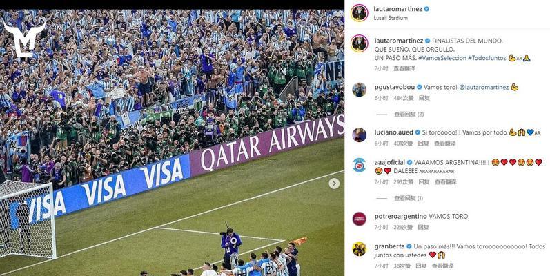Click the bull logo watermark on photo
Screen dimensions: 550x276
24,38
